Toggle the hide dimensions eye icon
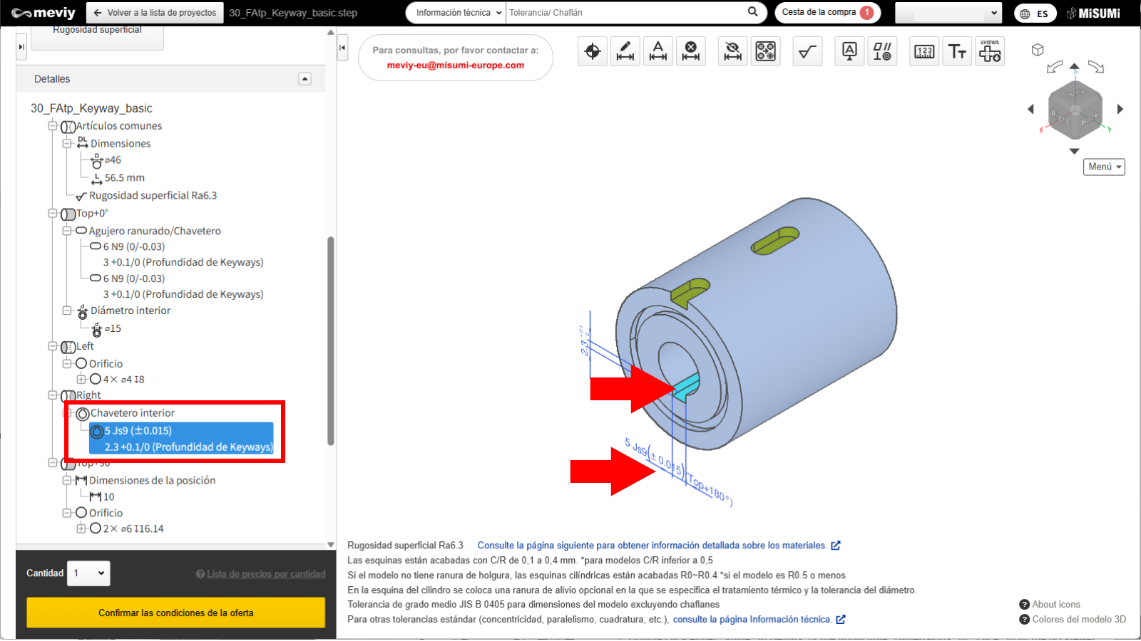Viewport: 1141px width, 641px height. click(732, 51)
